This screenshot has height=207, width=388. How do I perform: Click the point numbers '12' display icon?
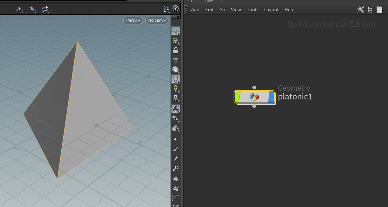point(176,168)
